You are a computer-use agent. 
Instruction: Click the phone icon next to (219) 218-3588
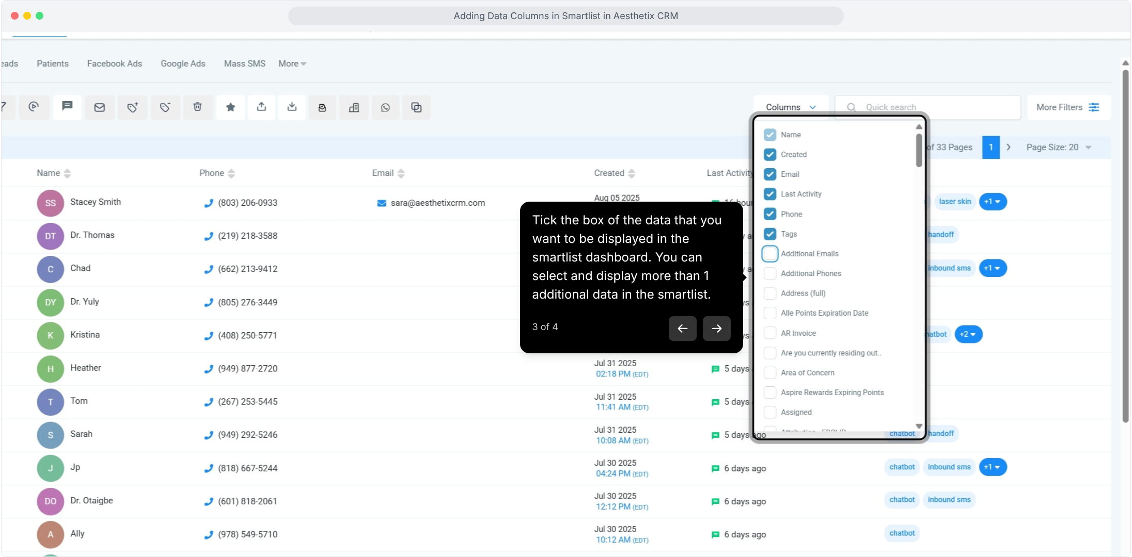pos(209,236)
